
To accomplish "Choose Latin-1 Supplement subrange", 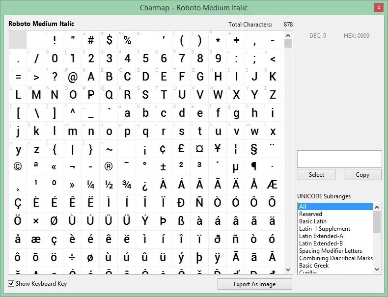I will tap(335, 229).
